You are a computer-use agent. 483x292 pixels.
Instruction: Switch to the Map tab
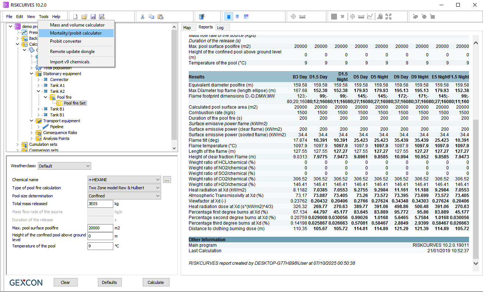187,28
